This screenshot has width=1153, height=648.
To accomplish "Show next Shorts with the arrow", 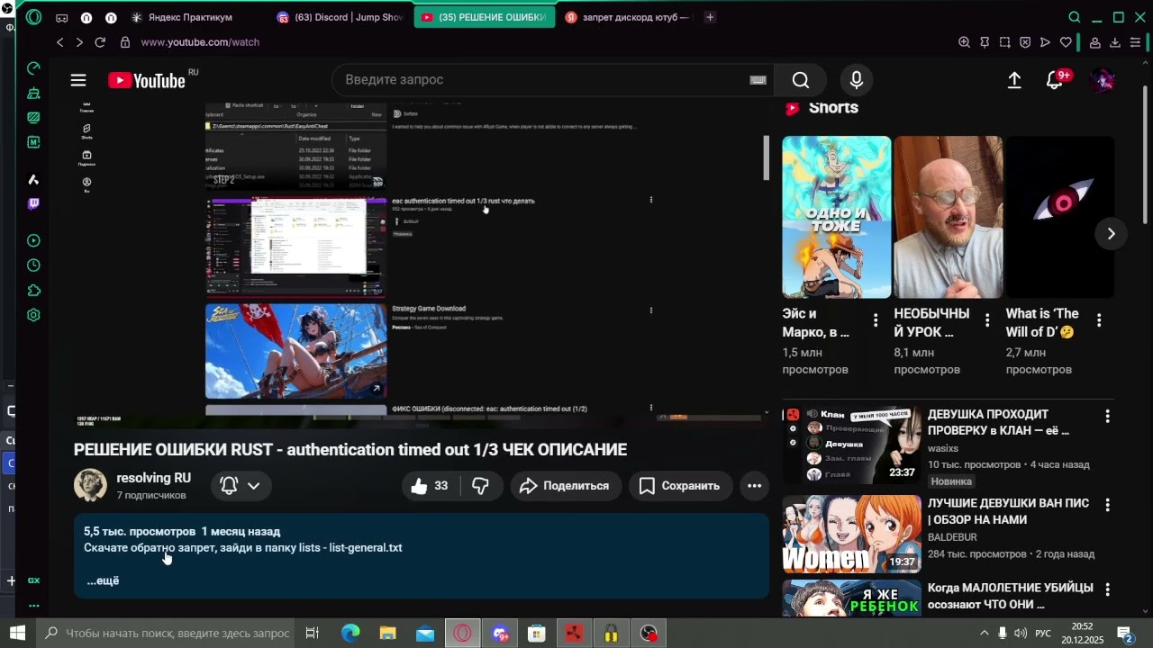I will coord(1111,233).
